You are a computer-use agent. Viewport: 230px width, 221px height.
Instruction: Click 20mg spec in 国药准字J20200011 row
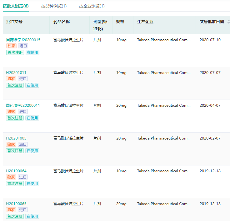(121, 106)
